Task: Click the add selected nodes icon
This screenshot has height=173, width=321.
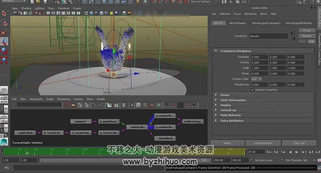Action: [109, 105]
